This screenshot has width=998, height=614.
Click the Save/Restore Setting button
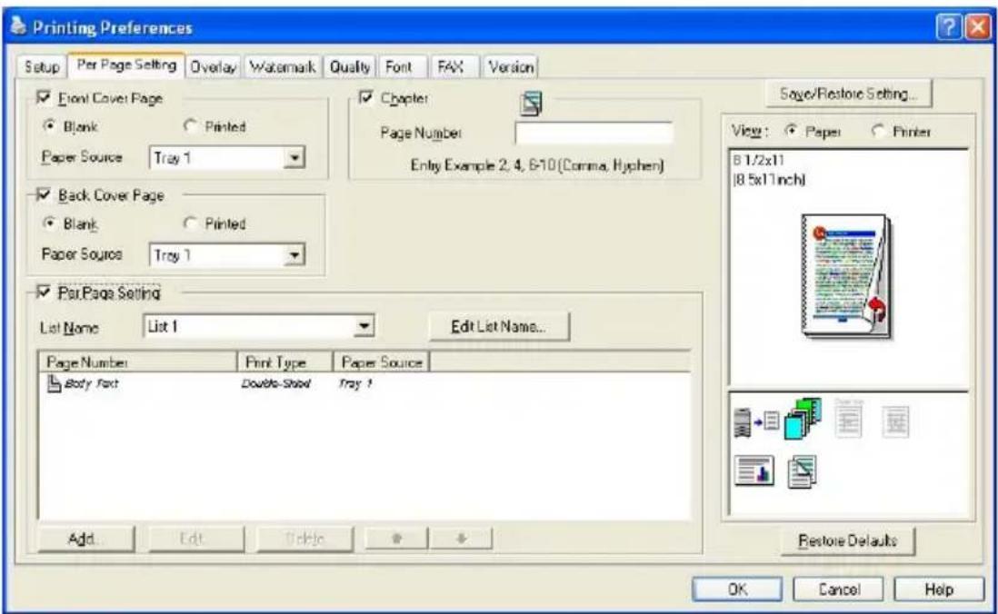pyautogui.click(x=848, y=94)
